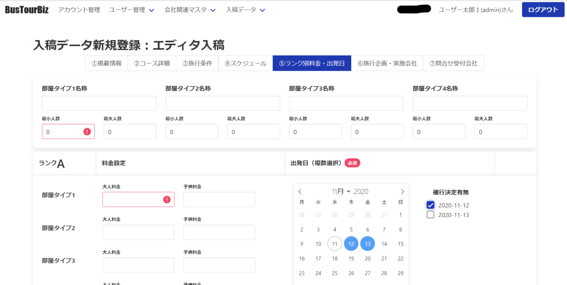The image size is (567, 285).
Task: Uncheck the 2020-11-12 checkbox
Action: [430, 205]
